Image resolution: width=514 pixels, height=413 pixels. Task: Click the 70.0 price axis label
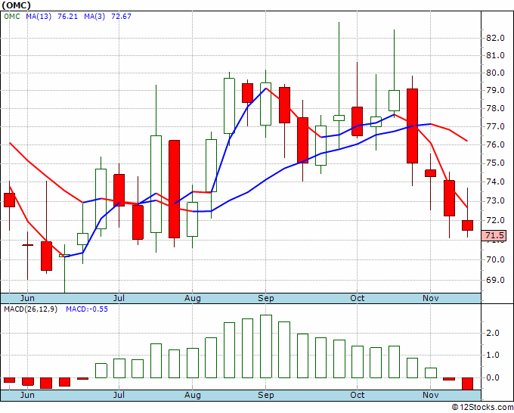point(495,259)
